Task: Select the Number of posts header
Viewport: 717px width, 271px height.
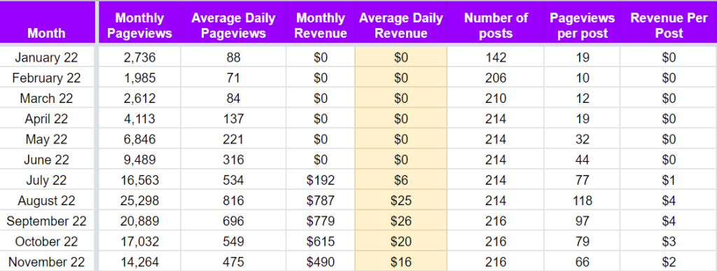Action: 496,22
